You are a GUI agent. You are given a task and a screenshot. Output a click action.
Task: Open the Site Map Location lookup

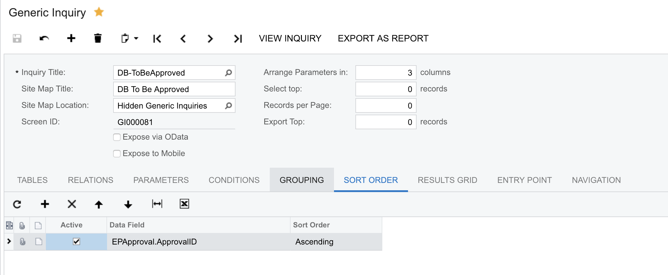[x=228, y=106]
